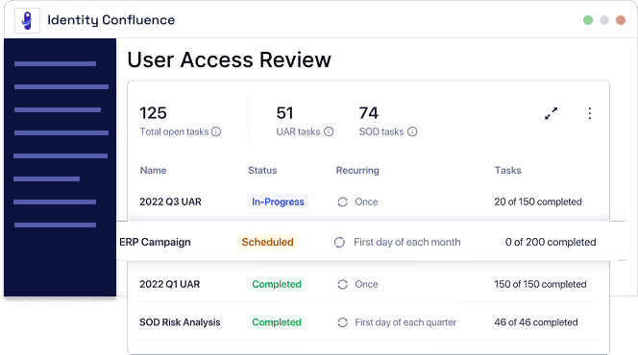
Task: Show info tooltip for SOD tasks
Action: [x=412, y=131]
